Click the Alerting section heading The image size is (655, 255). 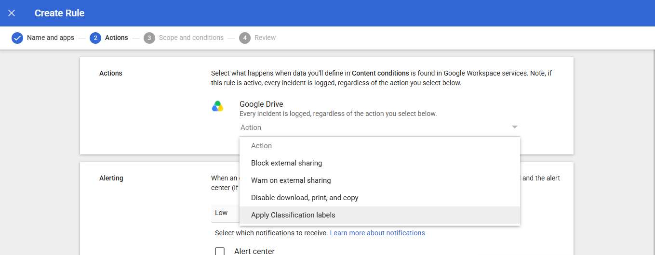(111, 178)
